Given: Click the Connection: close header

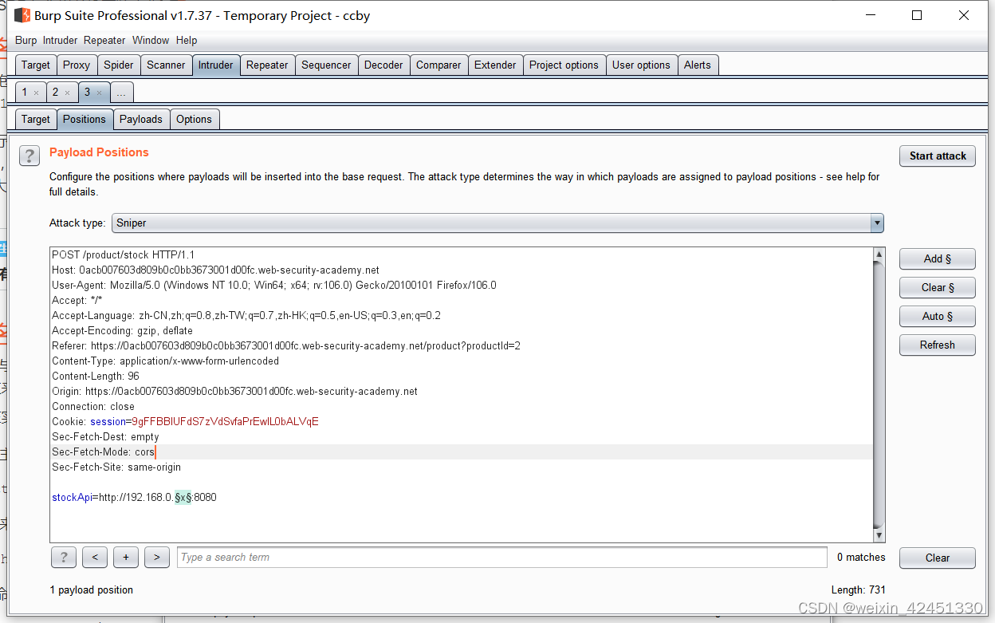Looking at the screenshot, I should click(x=93, y=407).
